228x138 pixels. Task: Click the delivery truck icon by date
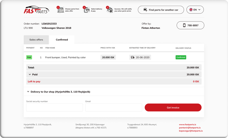click(133, 57)
